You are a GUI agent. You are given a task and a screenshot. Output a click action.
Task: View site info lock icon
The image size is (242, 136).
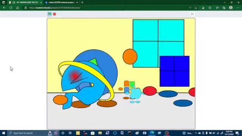pyautogui.click(x=26, y=8)
